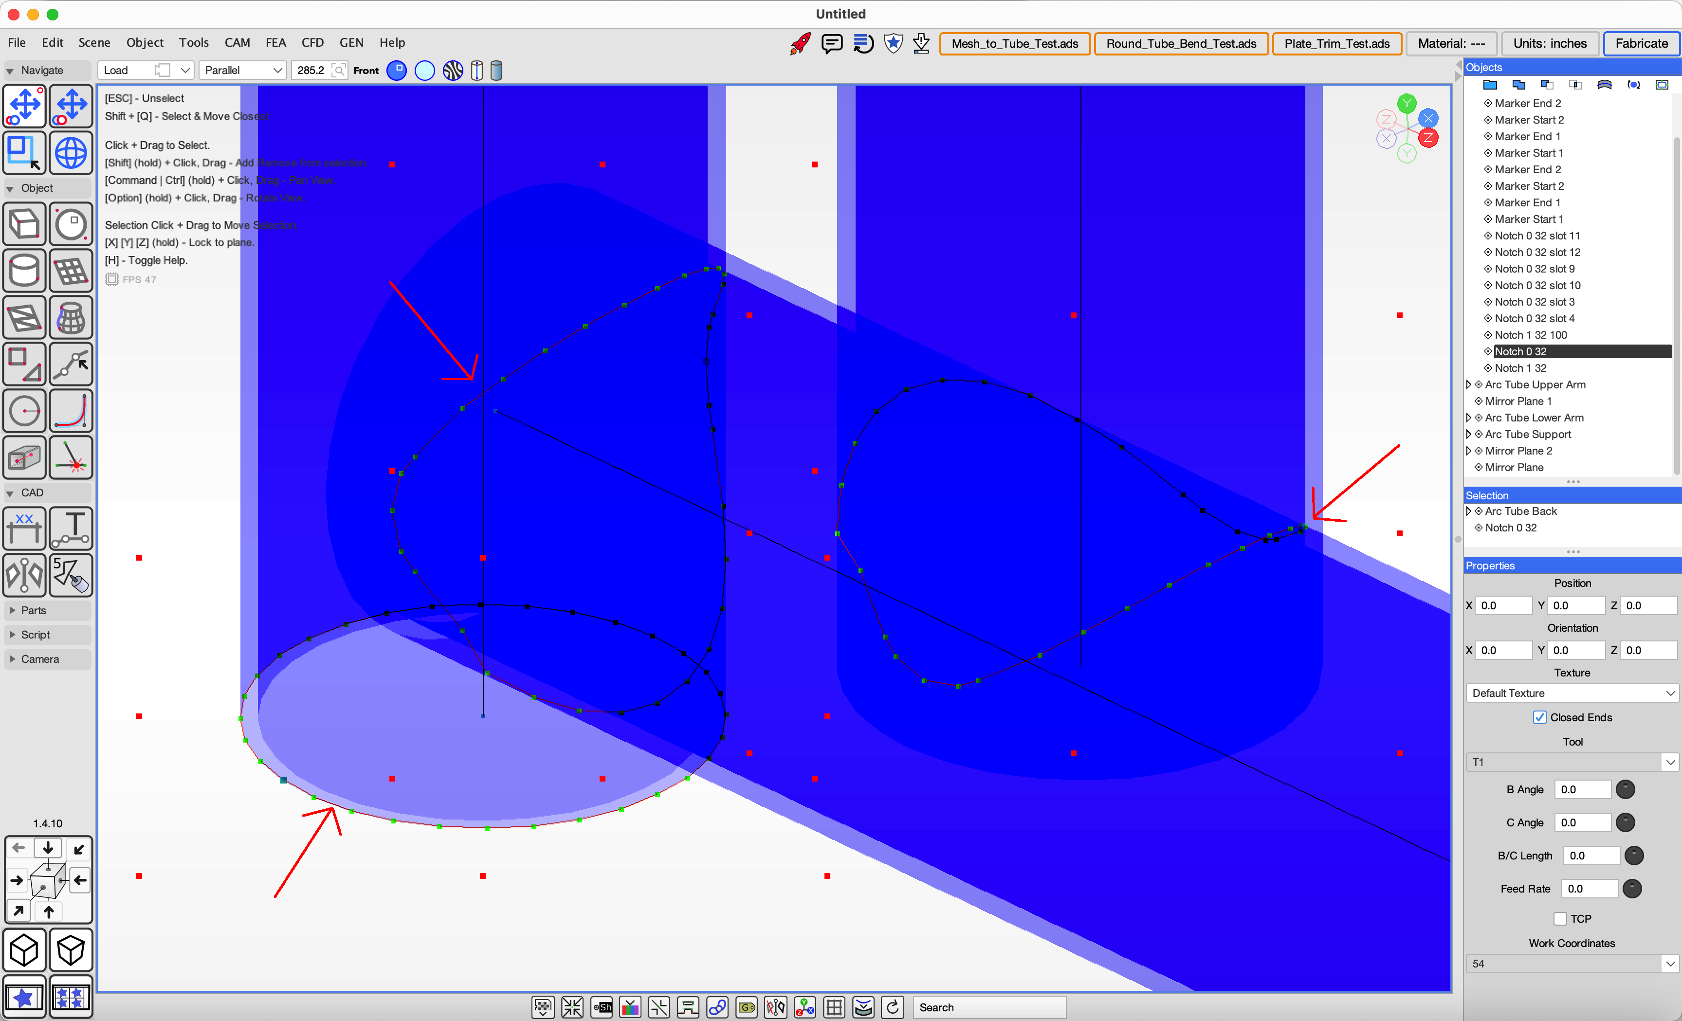This screenshot has width=1682, height=1021.
Task: Select the circle arc drawing tool
Action: pos(24,411)
